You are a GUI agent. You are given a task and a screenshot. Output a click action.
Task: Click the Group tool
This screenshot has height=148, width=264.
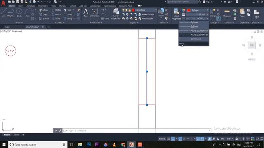click(213, 13)
